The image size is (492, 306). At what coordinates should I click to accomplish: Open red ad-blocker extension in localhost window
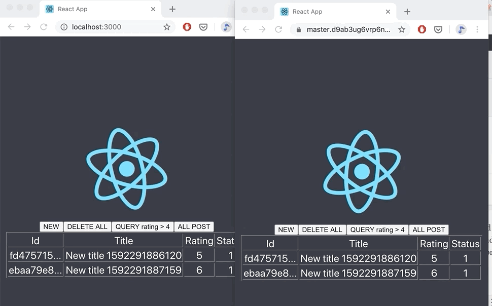click(187, 27)
